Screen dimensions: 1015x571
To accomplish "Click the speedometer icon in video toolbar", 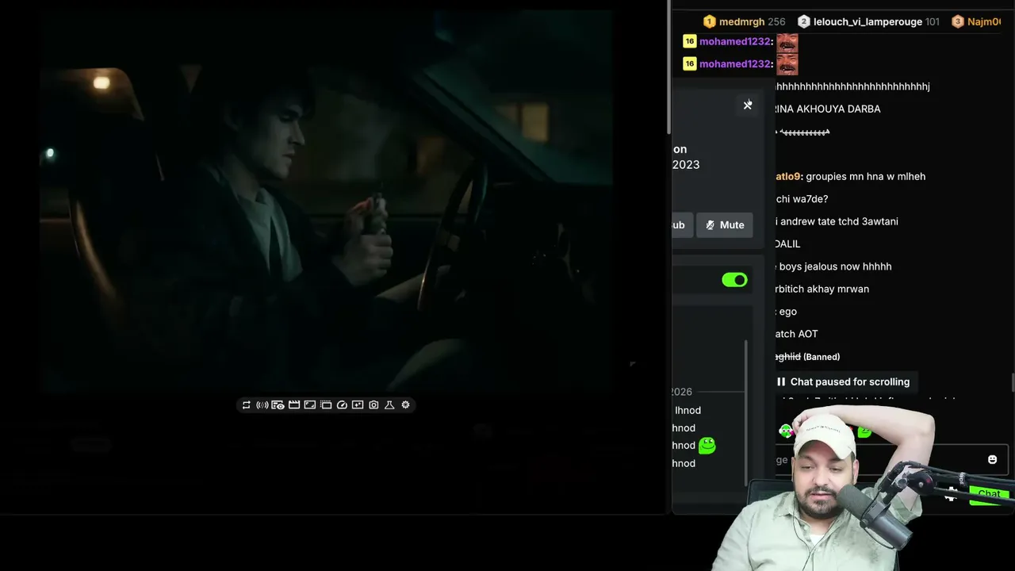I will click(342, 405).
